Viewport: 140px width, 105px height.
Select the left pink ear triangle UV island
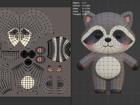tap(50, 69)
